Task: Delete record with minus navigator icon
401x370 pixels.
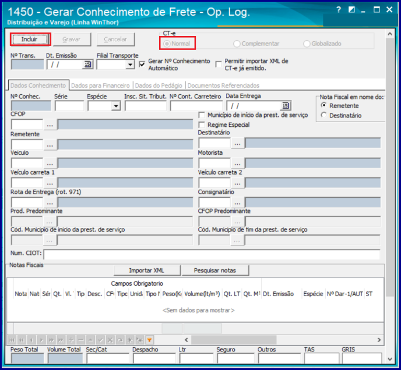Action: click(81, 340)
